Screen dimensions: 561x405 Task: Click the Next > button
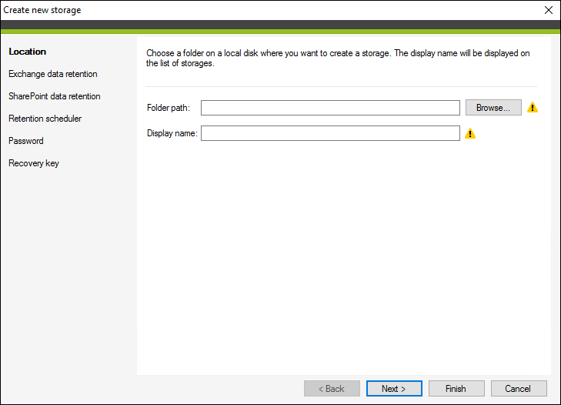[x=394, y=389]
